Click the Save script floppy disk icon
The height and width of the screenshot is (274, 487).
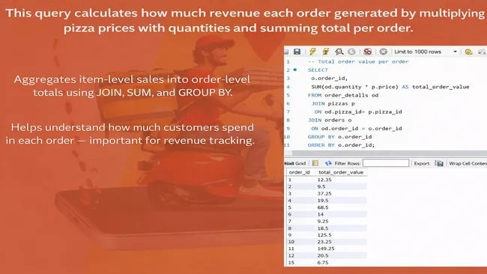point(297,52)
